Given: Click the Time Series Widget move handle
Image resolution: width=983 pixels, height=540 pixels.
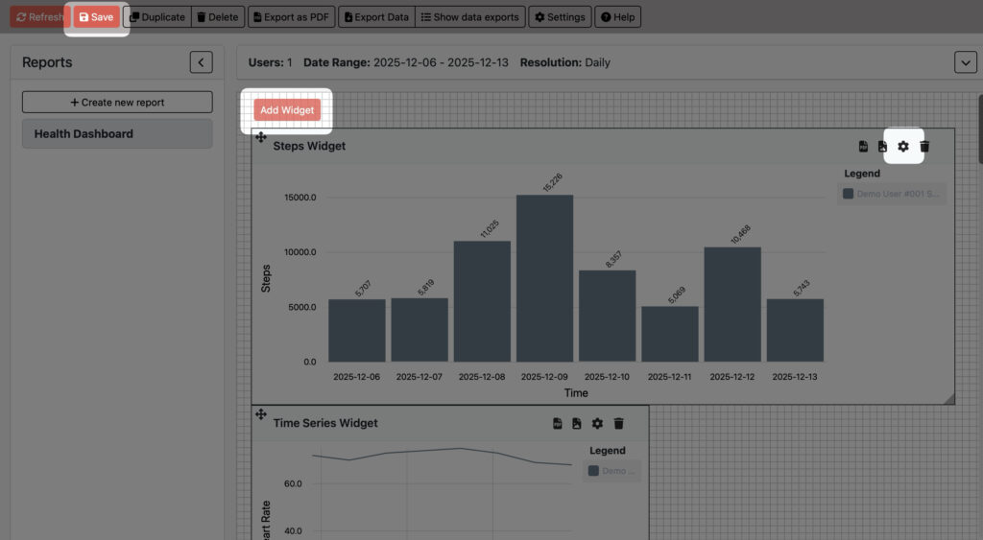Looking at the screenshot, I should coord(261,413).
